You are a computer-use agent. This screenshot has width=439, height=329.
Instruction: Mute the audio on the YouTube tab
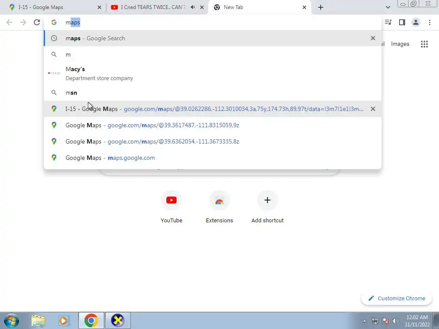[x=192, y=7]
